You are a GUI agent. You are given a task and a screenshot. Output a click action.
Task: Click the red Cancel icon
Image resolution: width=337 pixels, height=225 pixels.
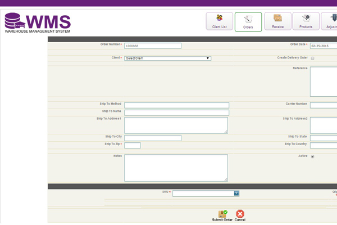click(240, 214)
